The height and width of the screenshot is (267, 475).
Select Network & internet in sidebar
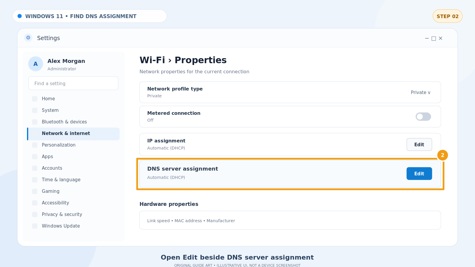pos(73,134)
